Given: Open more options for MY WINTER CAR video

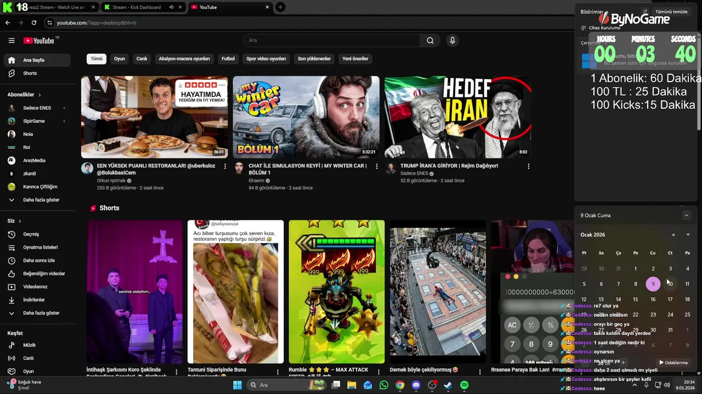Looking at the screenshot, I should point(377,166).
